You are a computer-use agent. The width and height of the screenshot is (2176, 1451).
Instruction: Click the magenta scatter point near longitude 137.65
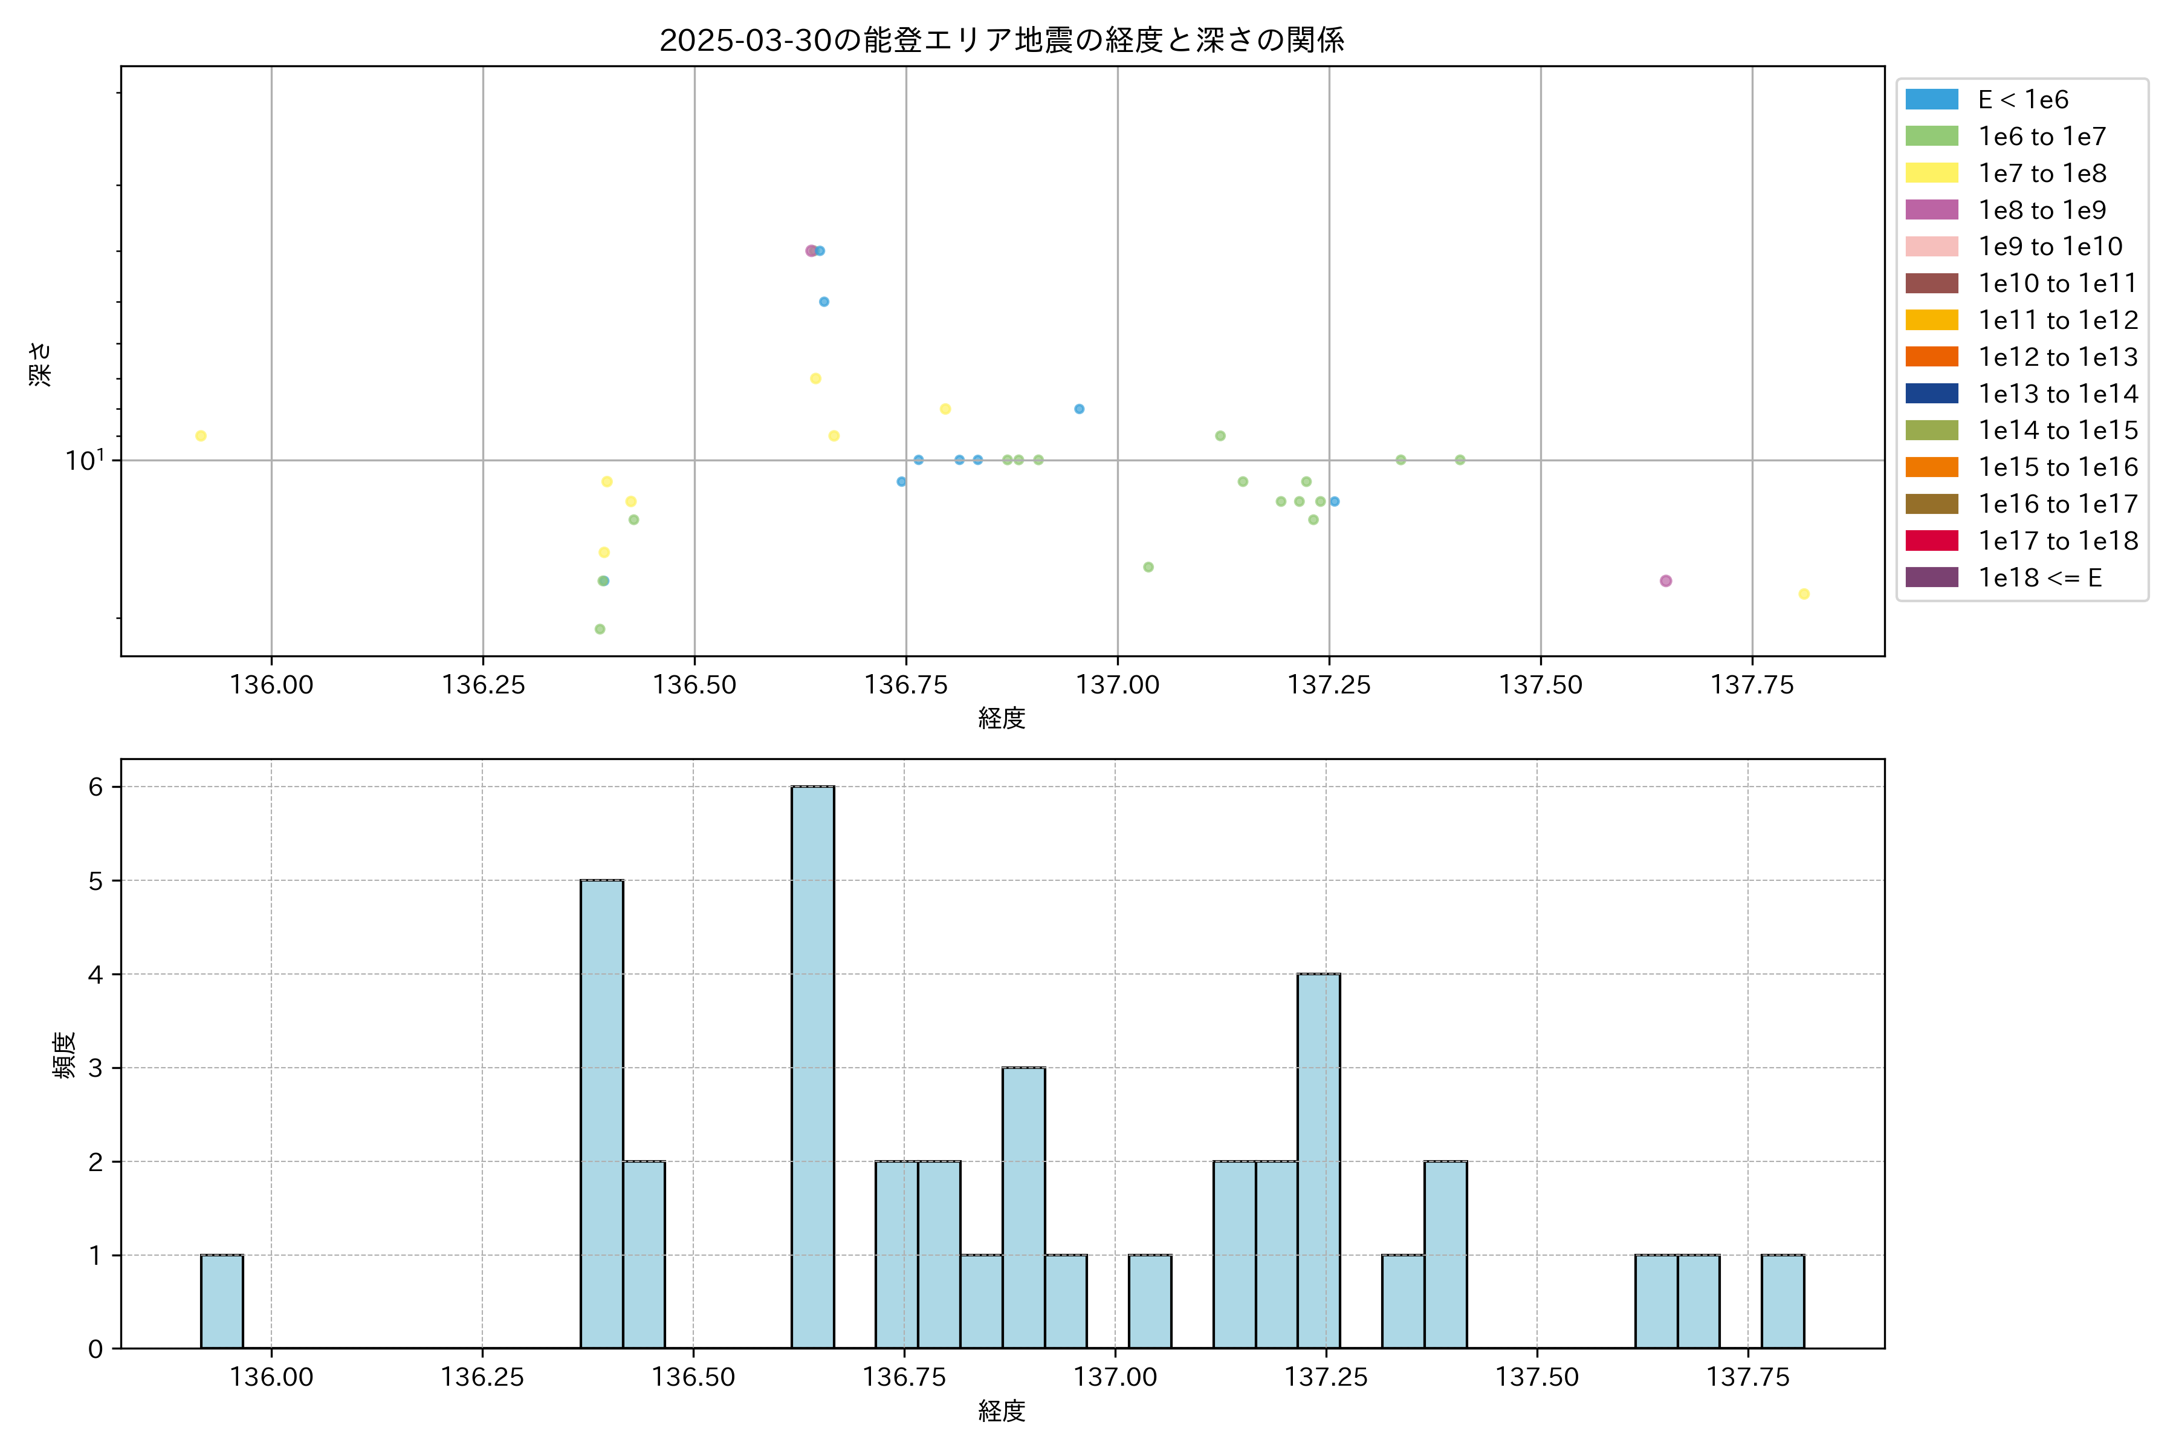pos(1665,581)
